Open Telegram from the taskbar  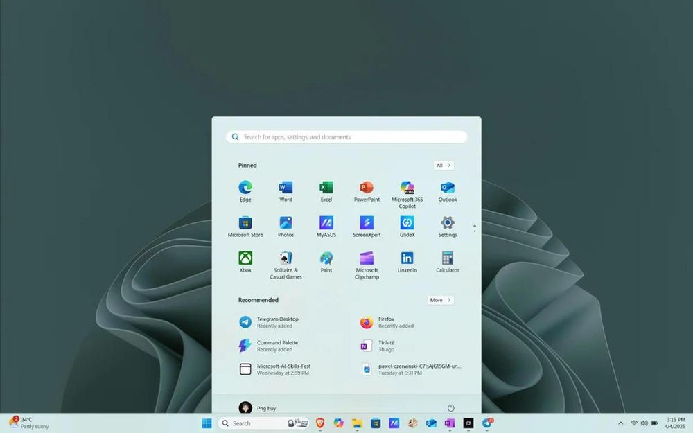click(487, 423)
